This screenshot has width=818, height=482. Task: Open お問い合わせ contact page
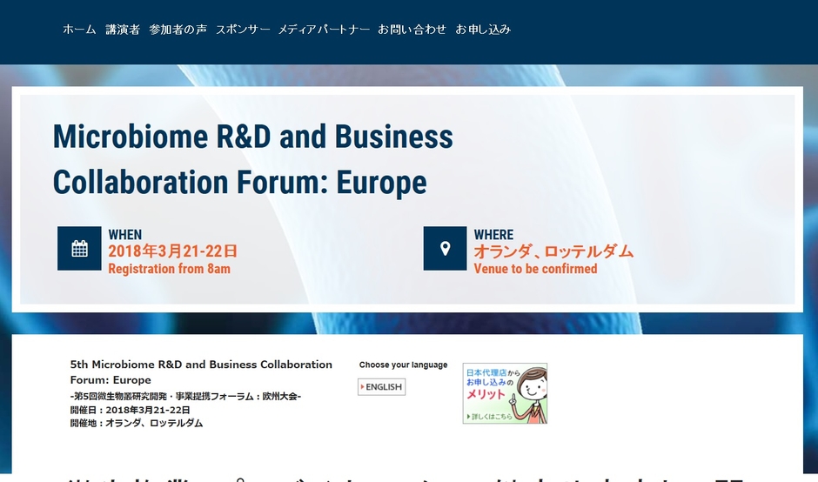click(412, 30)
